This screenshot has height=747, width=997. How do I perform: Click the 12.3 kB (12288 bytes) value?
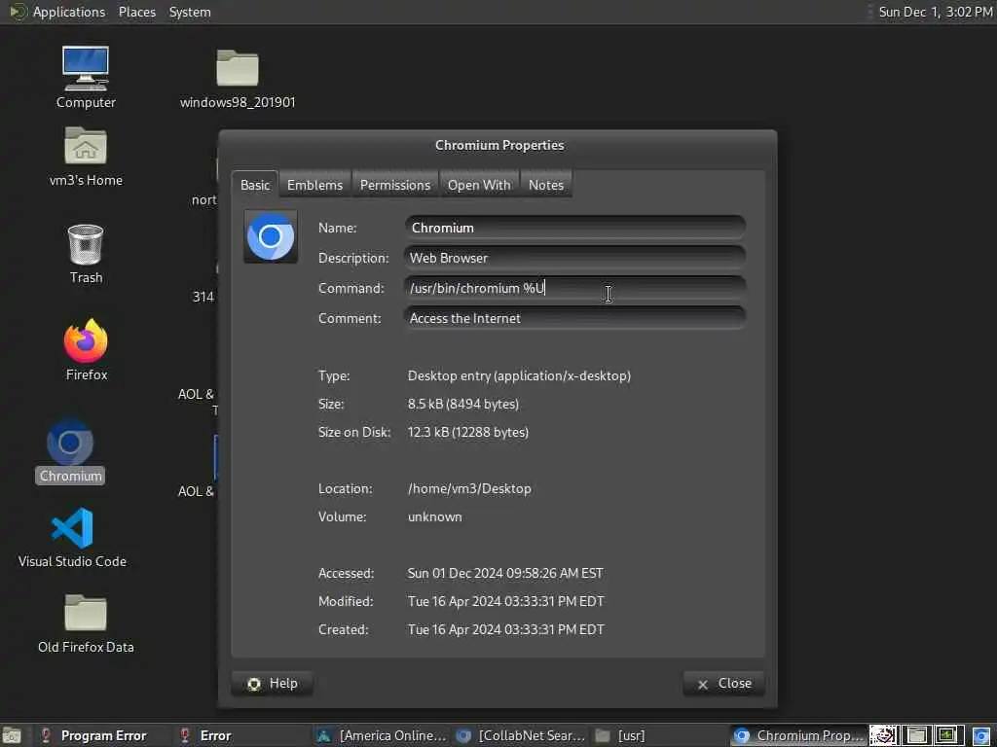468,432
